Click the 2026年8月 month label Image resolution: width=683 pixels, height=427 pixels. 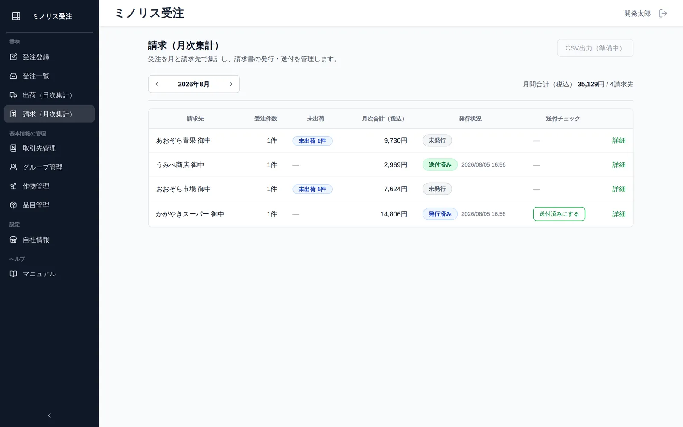[x=194, y=84]
